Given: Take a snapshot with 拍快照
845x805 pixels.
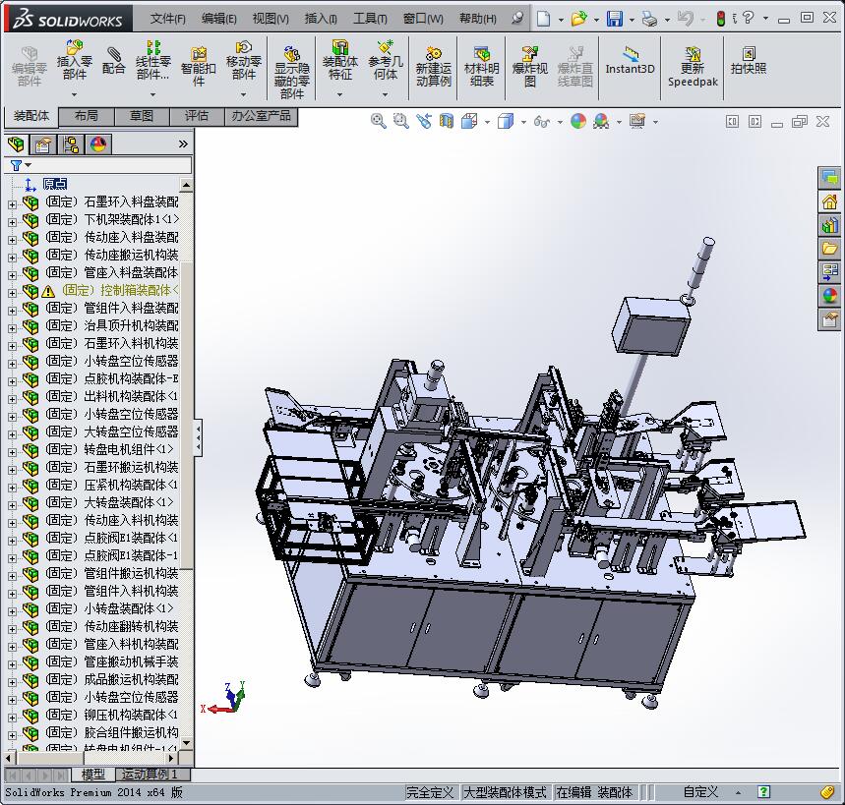Looking at the screenshot, I should click(x=748, y=60).
